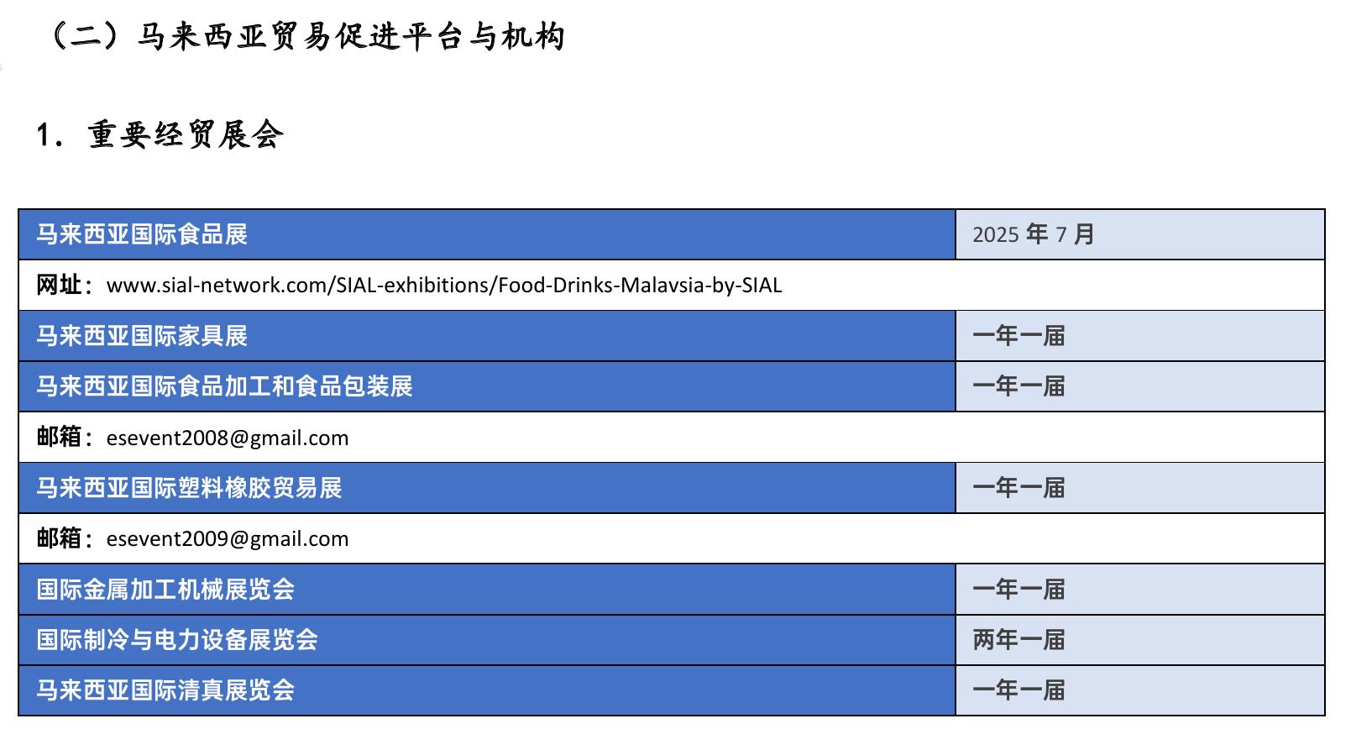The height and width of the screenshot is (750, 1351).
Task: Click the 国际制冷与电力设备展览会 cell
Action: (487, 640)
